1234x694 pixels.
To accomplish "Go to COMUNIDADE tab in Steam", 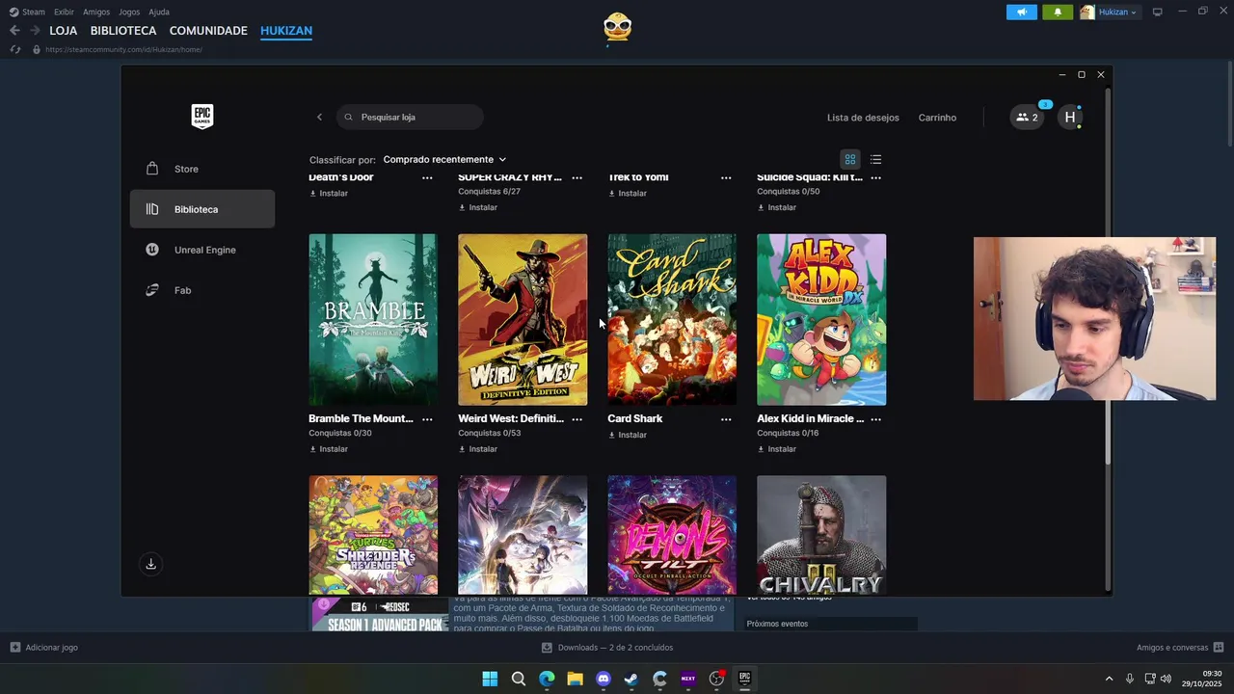I will pyautogui.click(x=208, y=31).
